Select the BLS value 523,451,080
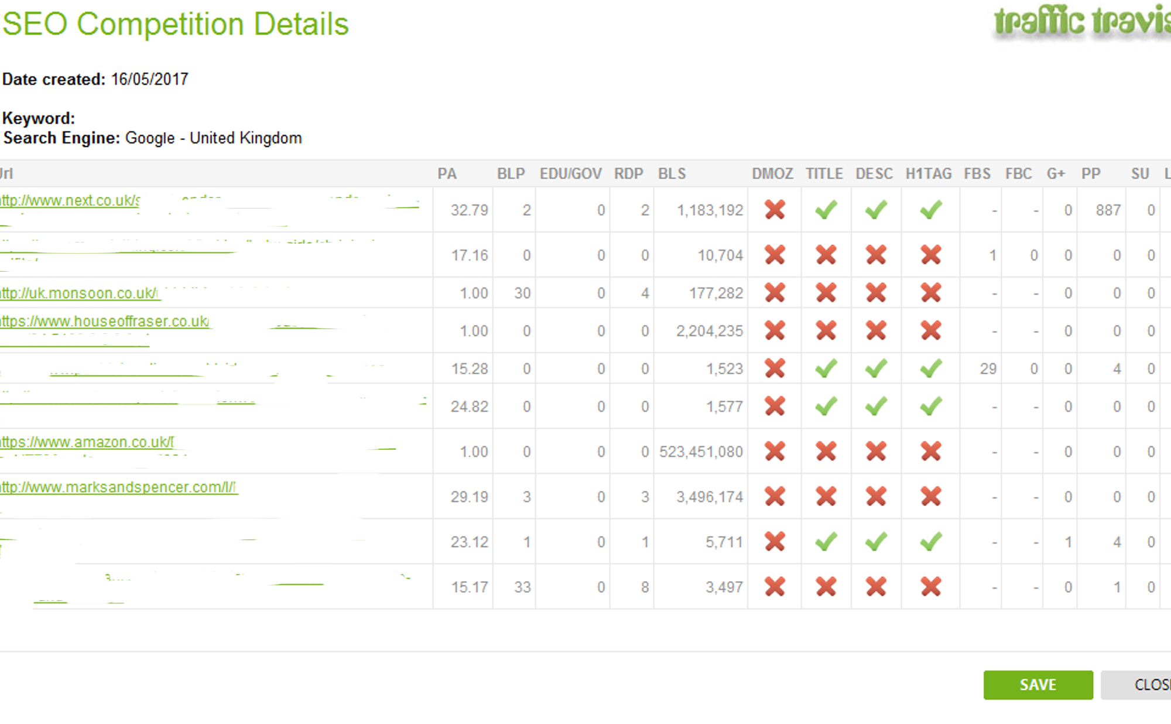This screenshot has width=1171, height=724. 701,452
